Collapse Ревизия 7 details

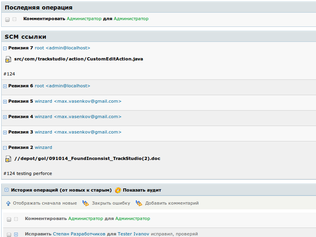pyautogui.click(x=5, y=48)
